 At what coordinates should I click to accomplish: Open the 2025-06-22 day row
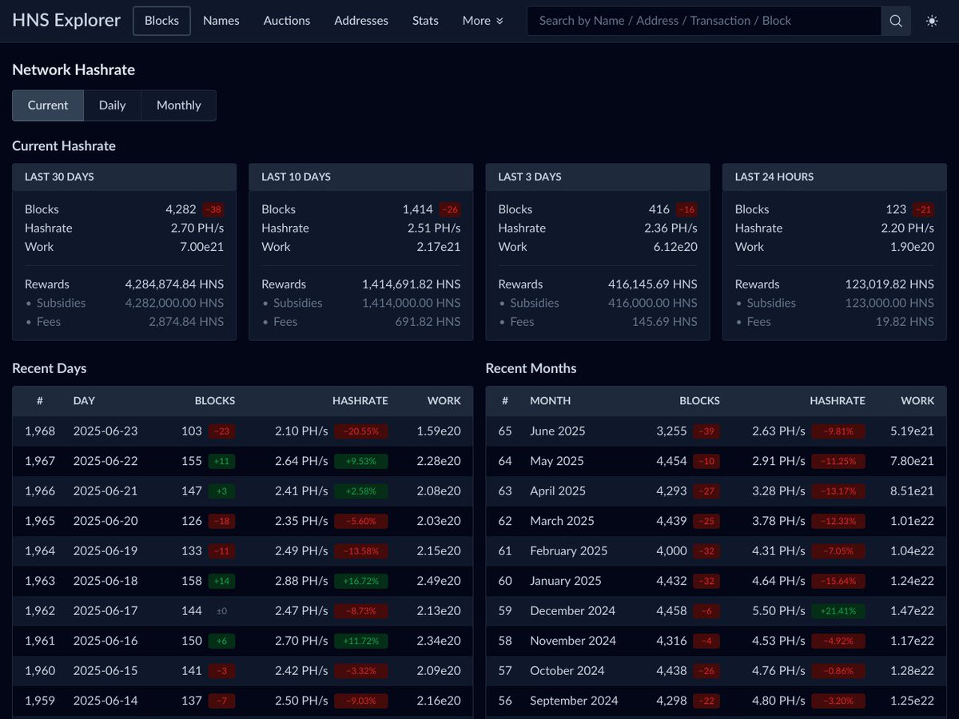tap(242, 461)
